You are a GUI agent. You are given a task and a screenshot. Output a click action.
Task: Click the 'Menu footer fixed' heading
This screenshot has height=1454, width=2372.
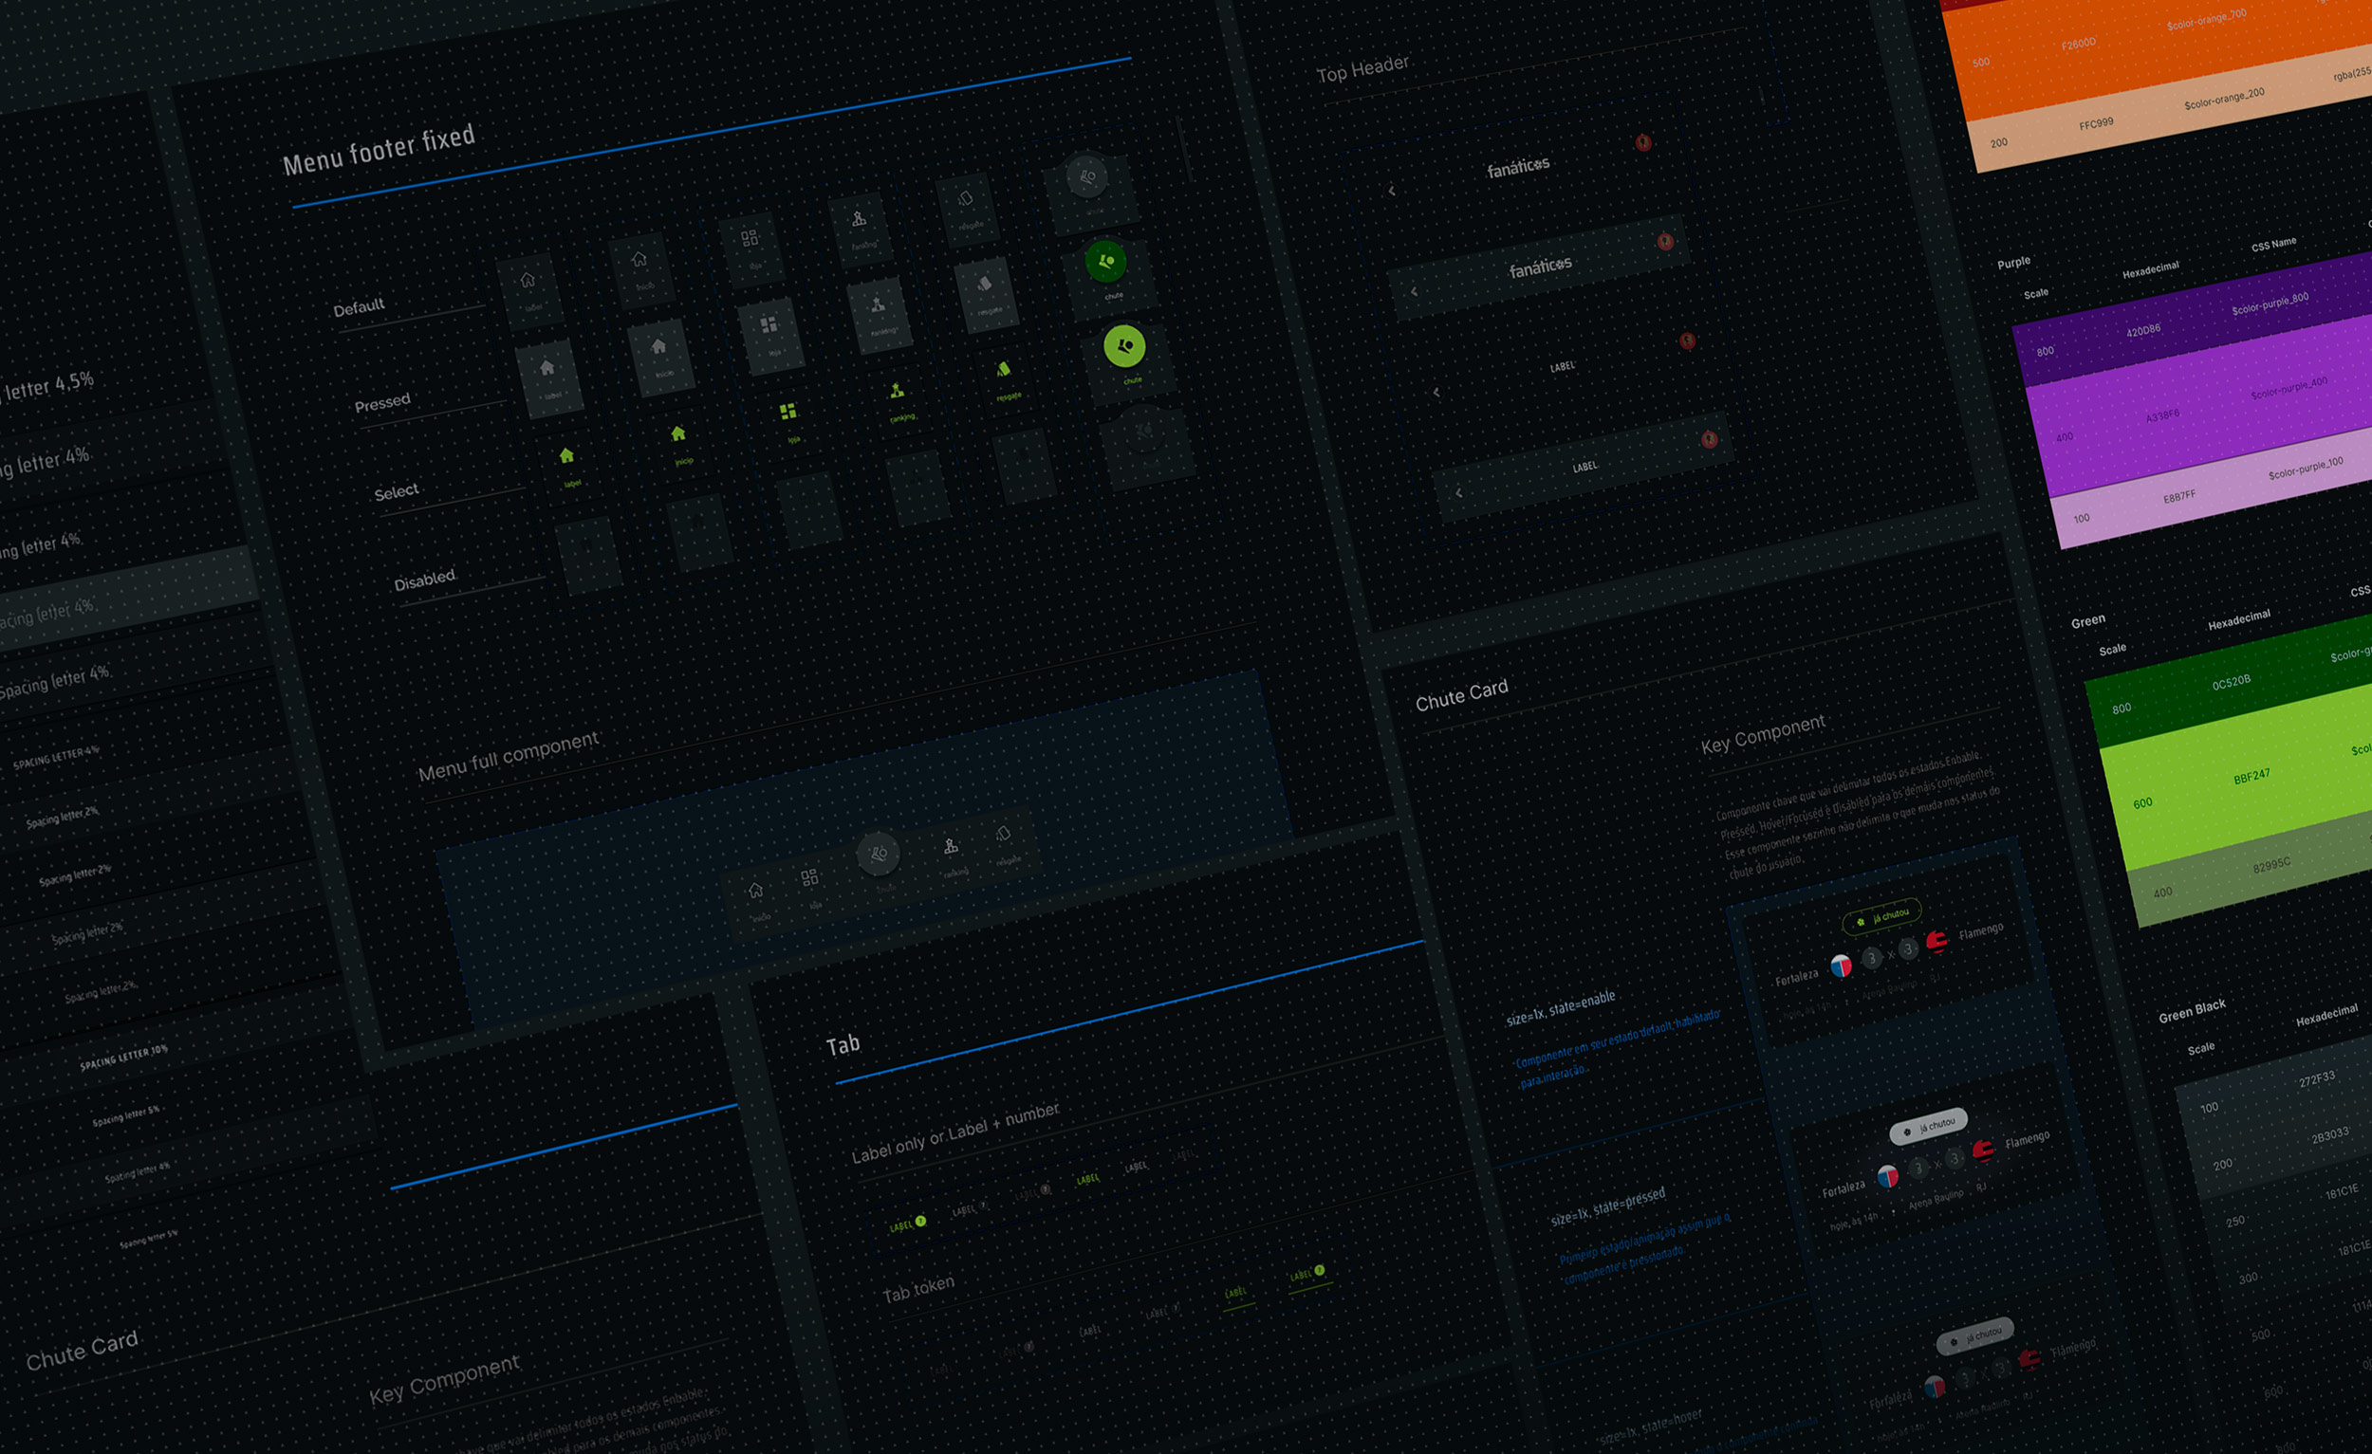(x=380, y=150)
